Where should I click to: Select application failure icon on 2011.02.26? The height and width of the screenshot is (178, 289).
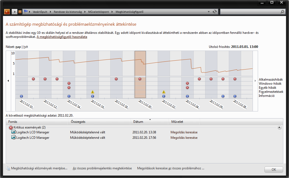(211, 79)
